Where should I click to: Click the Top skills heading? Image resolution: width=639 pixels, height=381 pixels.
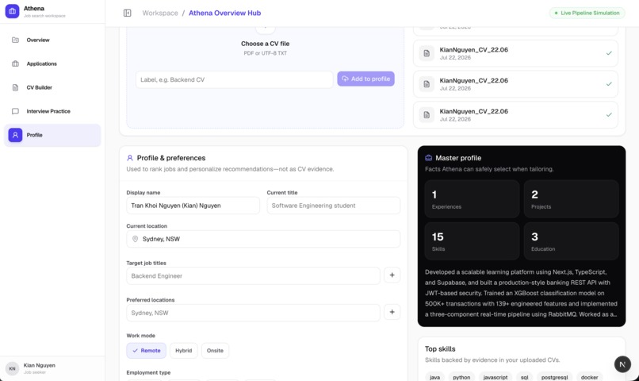click(440, 349)
